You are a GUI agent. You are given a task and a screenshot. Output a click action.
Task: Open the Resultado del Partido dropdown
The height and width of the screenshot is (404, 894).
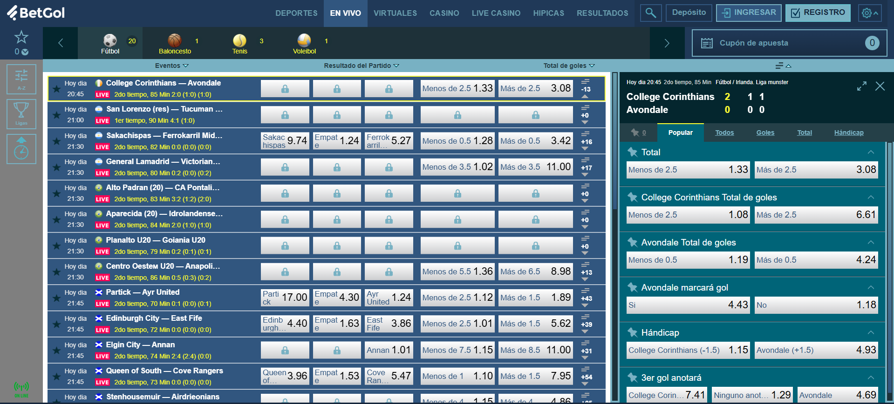point(362,66)
